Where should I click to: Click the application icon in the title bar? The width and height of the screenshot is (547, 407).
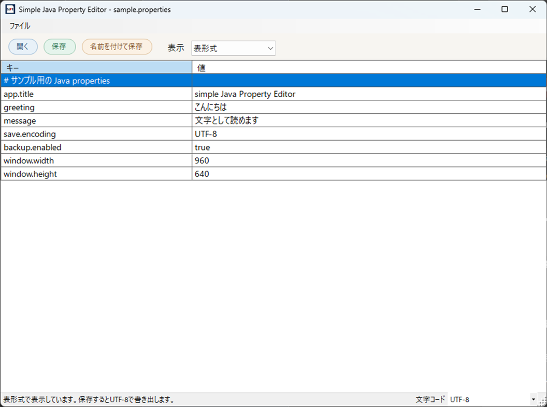(10, 9)
